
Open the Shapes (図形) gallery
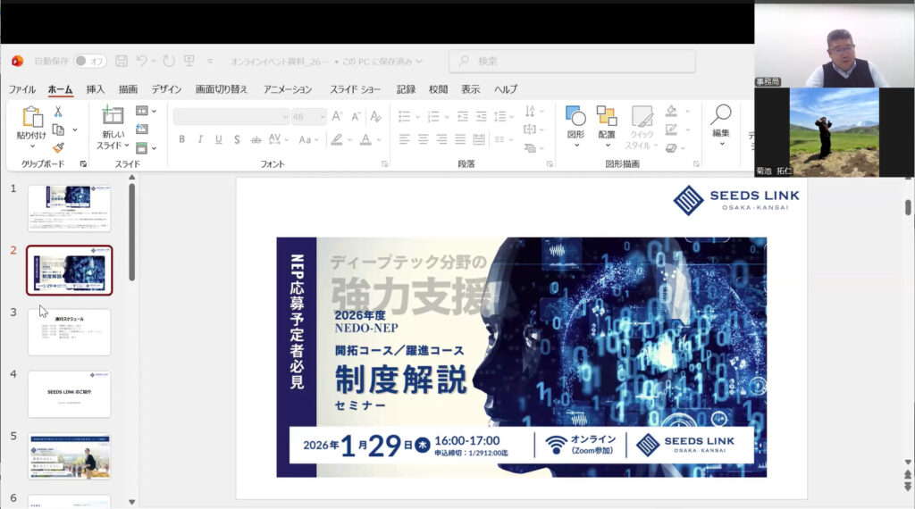point(575,116)
